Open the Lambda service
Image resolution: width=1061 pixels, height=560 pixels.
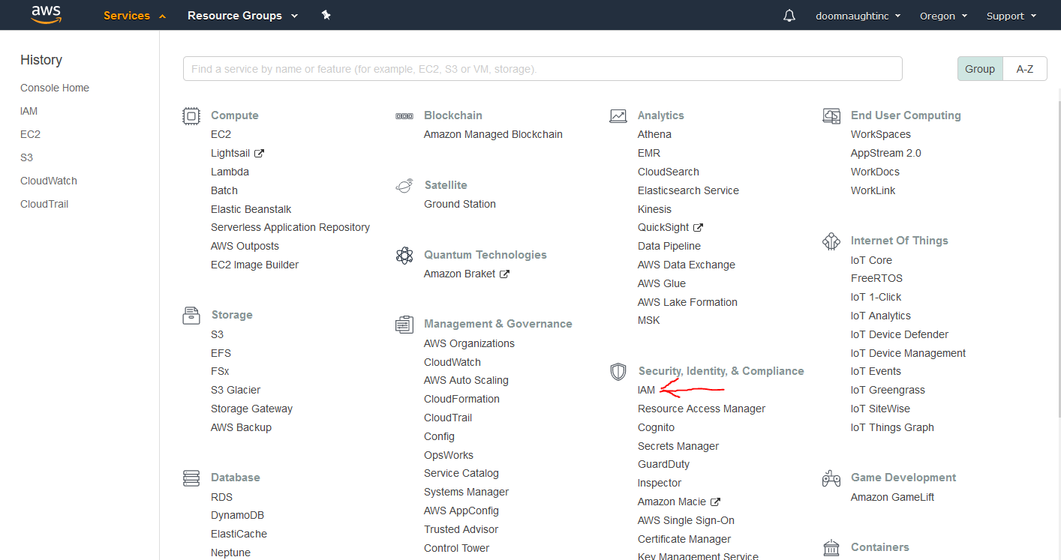[x=230, y=172]
